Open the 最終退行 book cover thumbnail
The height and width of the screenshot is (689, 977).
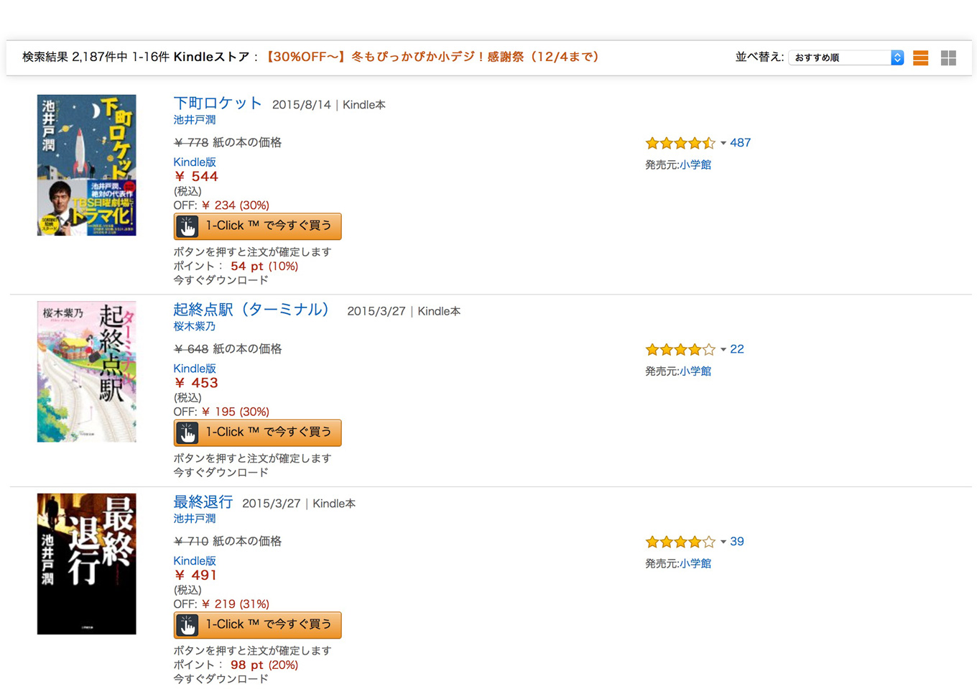86,564
